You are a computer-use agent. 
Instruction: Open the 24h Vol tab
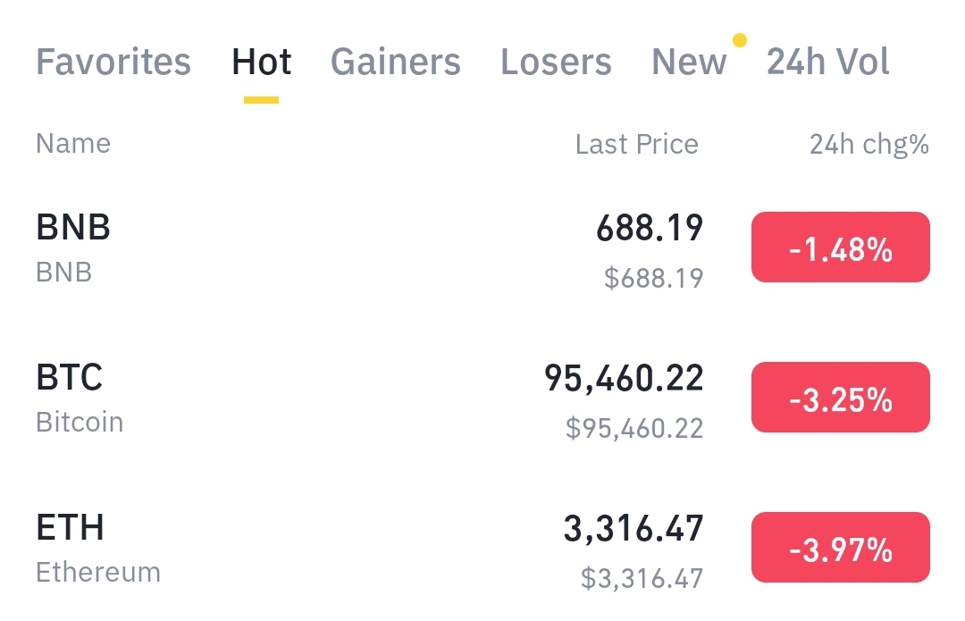828,63
